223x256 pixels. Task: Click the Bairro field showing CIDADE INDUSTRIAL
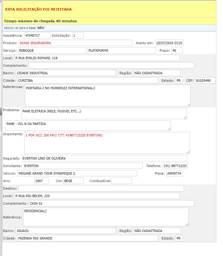pos(65,73)
